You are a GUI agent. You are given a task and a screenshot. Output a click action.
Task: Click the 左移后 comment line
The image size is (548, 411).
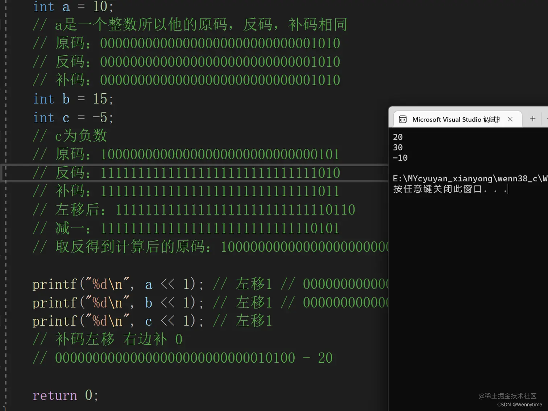click(194, 210)
